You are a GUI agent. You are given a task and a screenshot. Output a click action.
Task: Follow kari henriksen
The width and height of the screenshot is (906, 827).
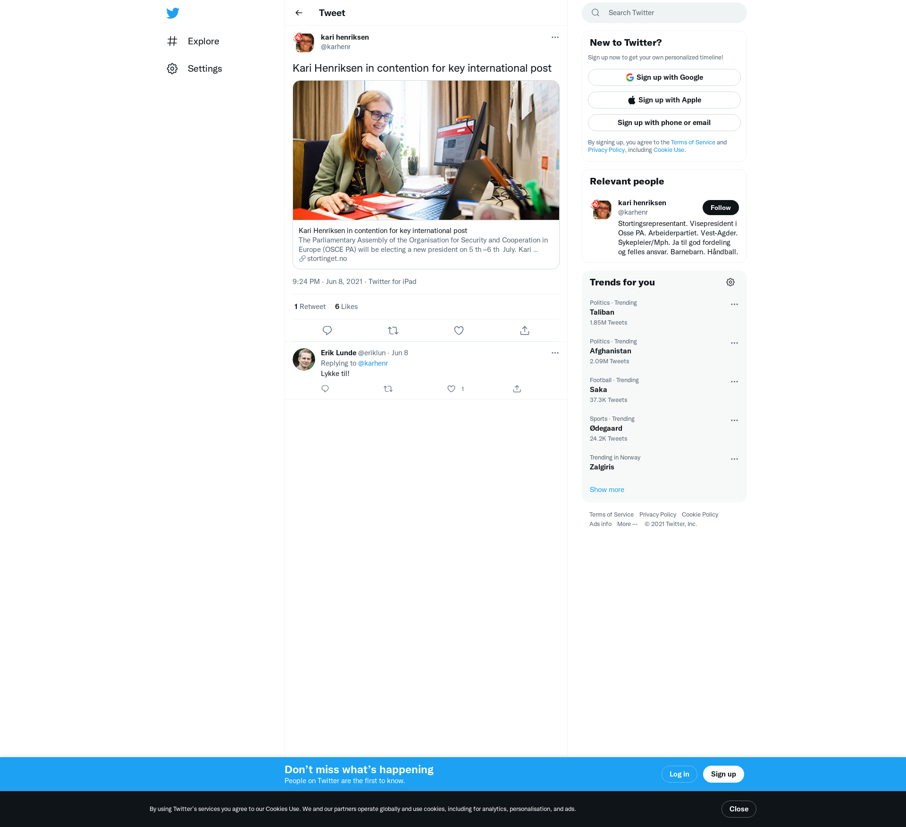(721, 208)
